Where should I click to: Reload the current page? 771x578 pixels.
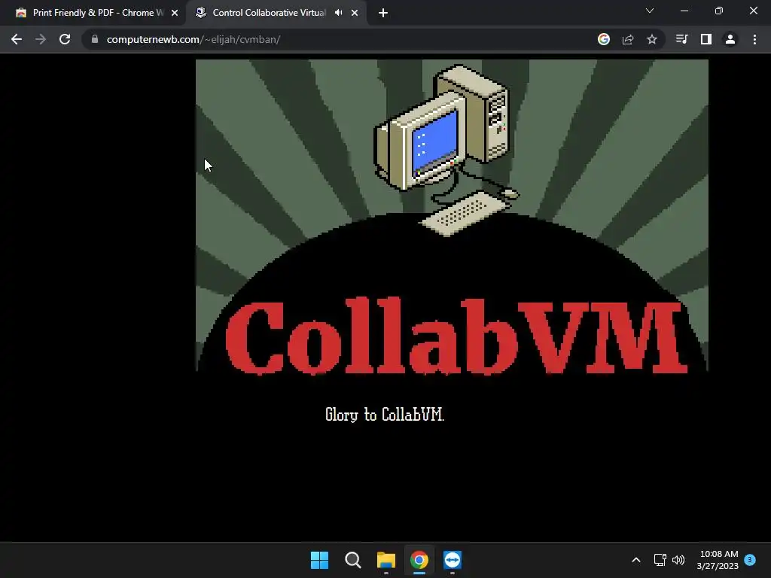click(x=65, y=39)
